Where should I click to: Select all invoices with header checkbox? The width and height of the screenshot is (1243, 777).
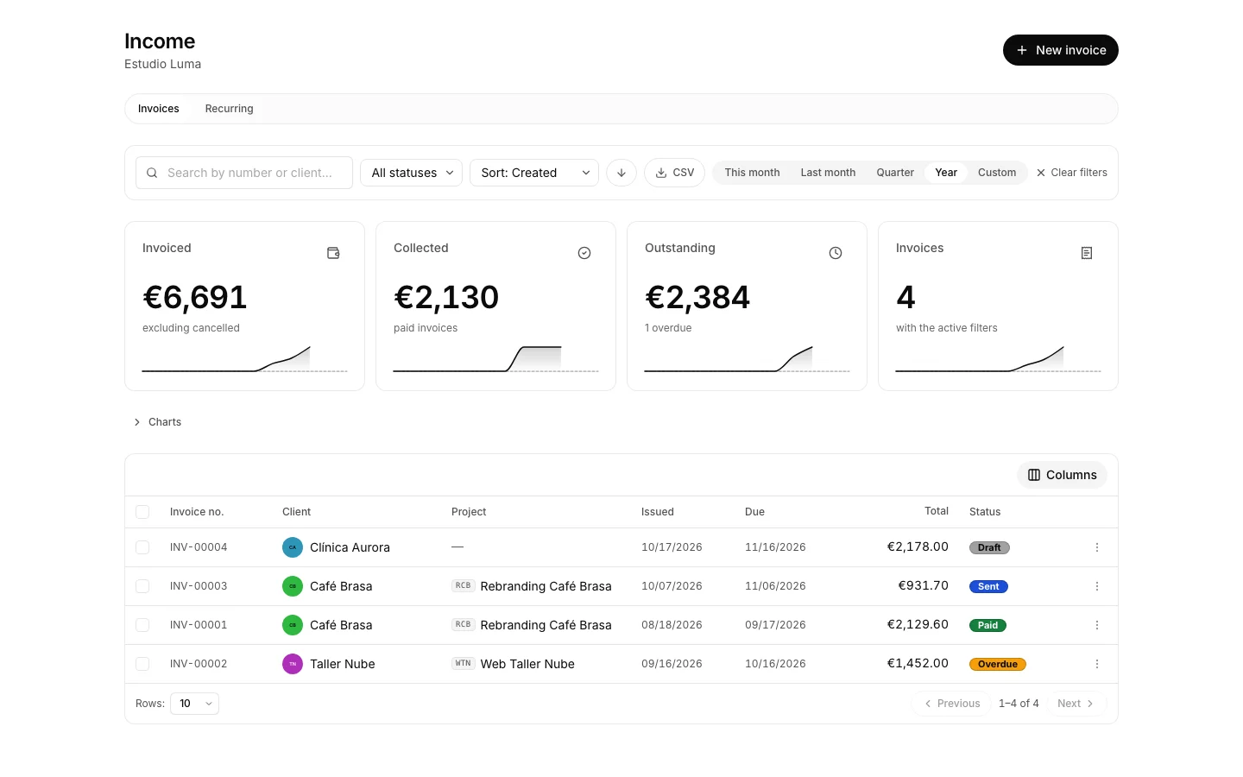[x=142, y=512]
